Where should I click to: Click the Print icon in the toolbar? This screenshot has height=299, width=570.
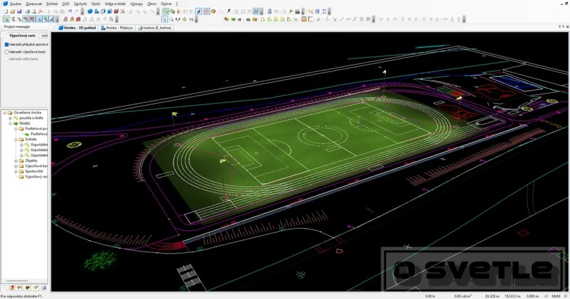point(27,11)
